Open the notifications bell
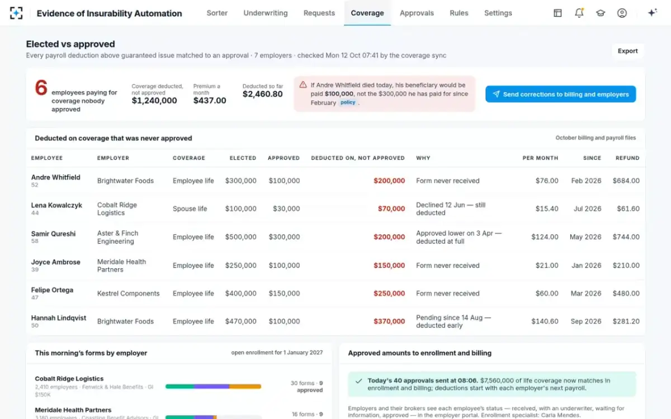This screenshot has height=419, width=671. pyautogui.click(x=579, y=13)
